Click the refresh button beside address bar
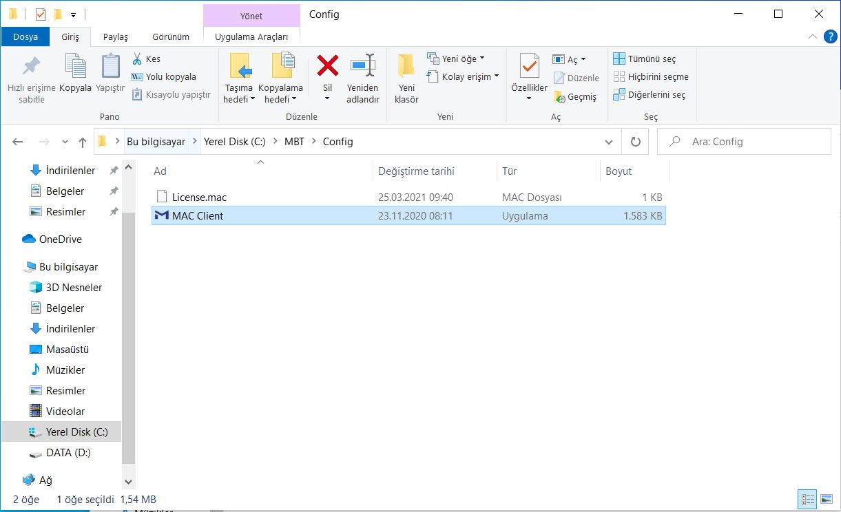This screenshot has height=512, width=841. pyautogui.click(x=635, y=142)
